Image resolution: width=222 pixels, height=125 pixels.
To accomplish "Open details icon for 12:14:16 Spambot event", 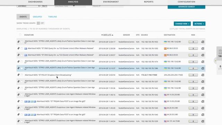I will (x=203, y=62).
